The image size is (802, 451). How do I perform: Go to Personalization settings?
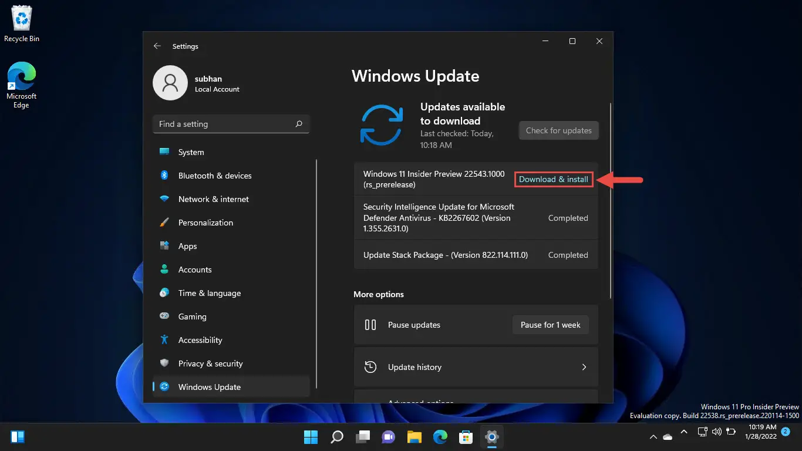point(231,223)
